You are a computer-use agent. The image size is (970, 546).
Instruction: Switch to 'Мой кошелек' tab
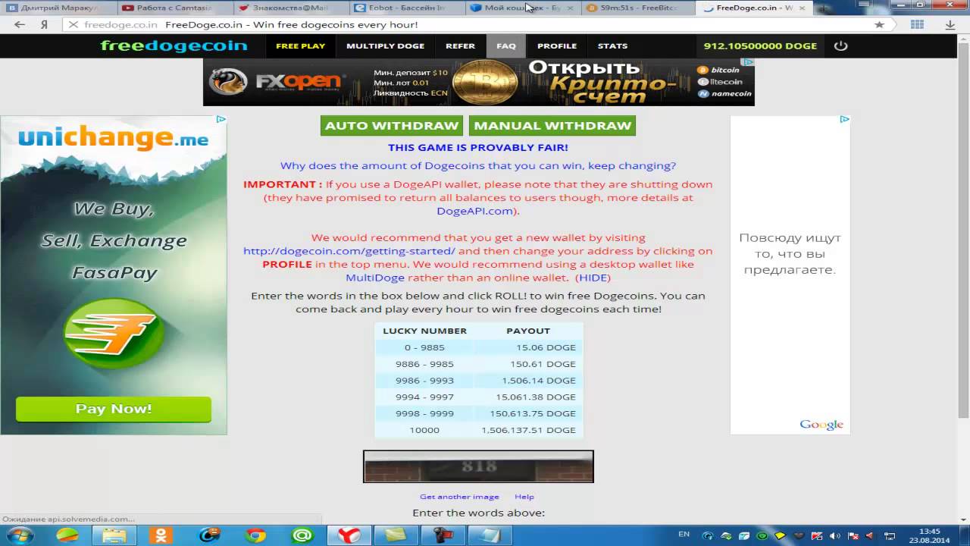pos(523,8)
